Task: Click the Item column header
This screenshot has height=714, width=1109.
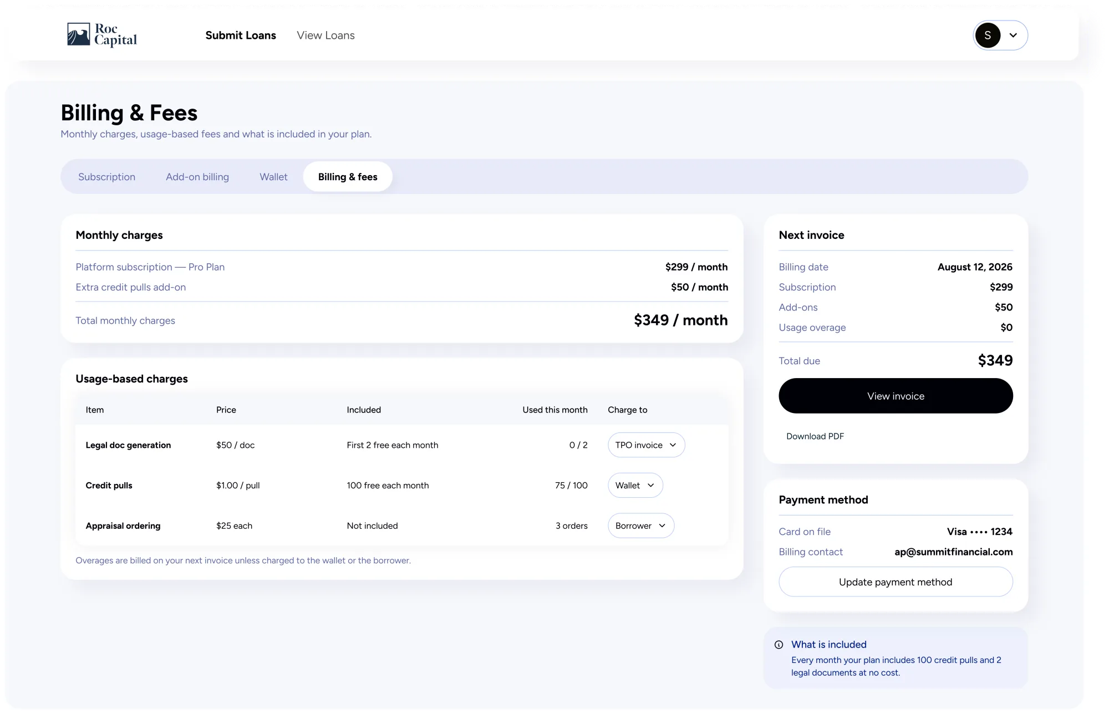Action: pyautogui.click(x=95, y=410)
